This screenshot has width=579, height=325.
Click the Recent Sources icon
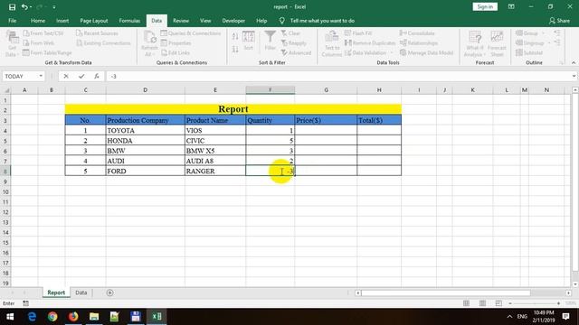coord(79,33)
